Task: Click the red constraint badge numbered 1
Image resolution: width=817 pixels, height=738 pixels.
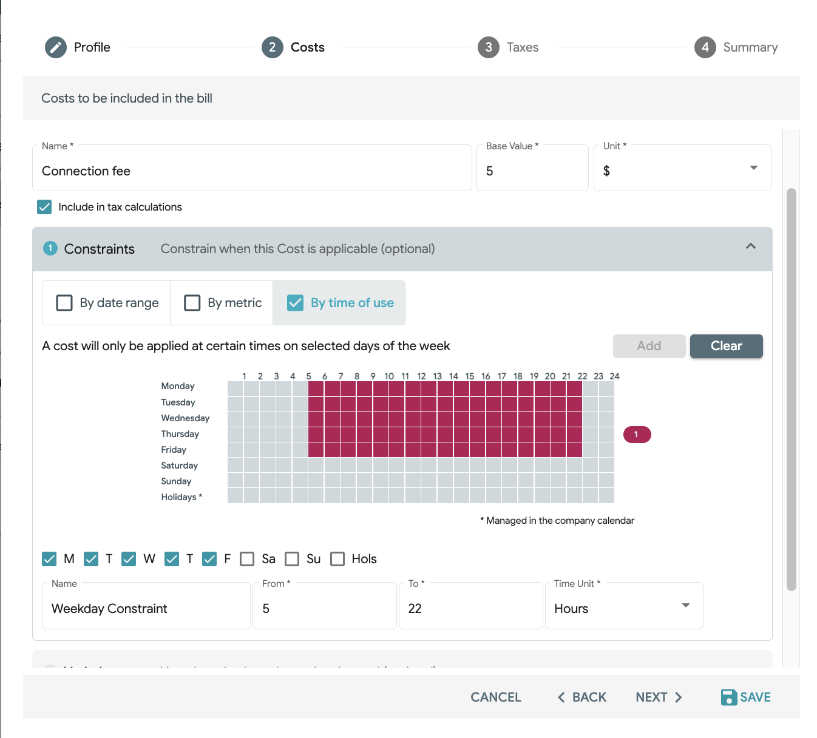Action: pos(637,435)
